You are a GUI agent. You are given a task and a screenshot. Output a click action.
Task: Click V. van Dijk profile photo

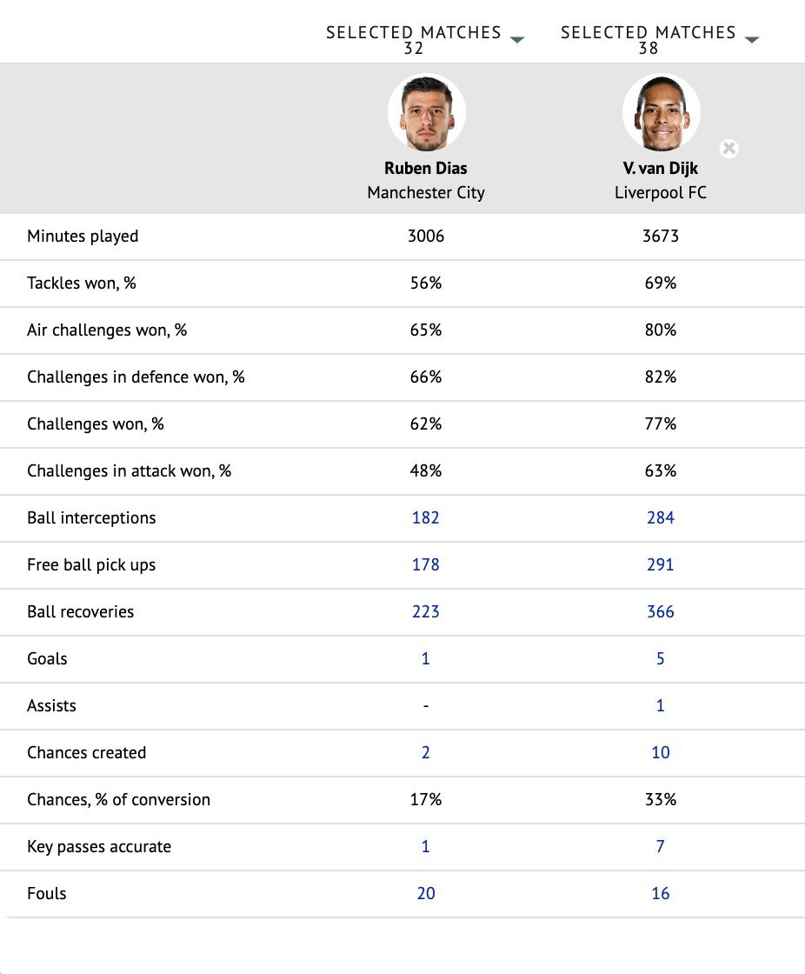pos(661,113)
